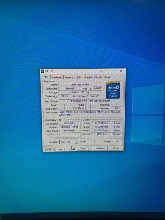Screen dimensions: 165x220
Task: Switch to the Graphics tab
Action: tap(89, 77)
